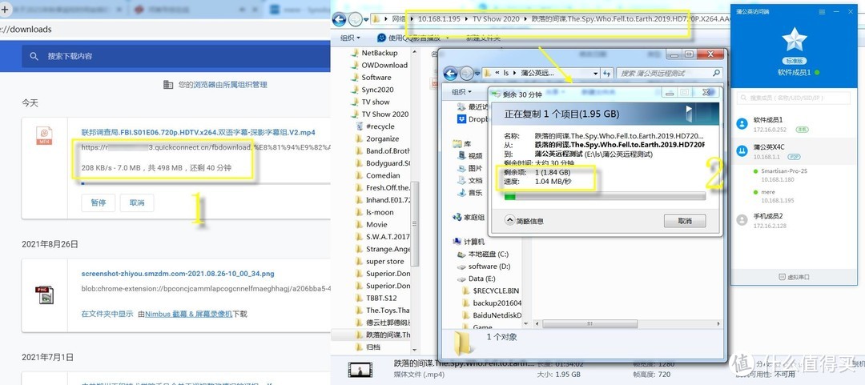Open the FBI.S01E06 download file link

click(199, 132)
